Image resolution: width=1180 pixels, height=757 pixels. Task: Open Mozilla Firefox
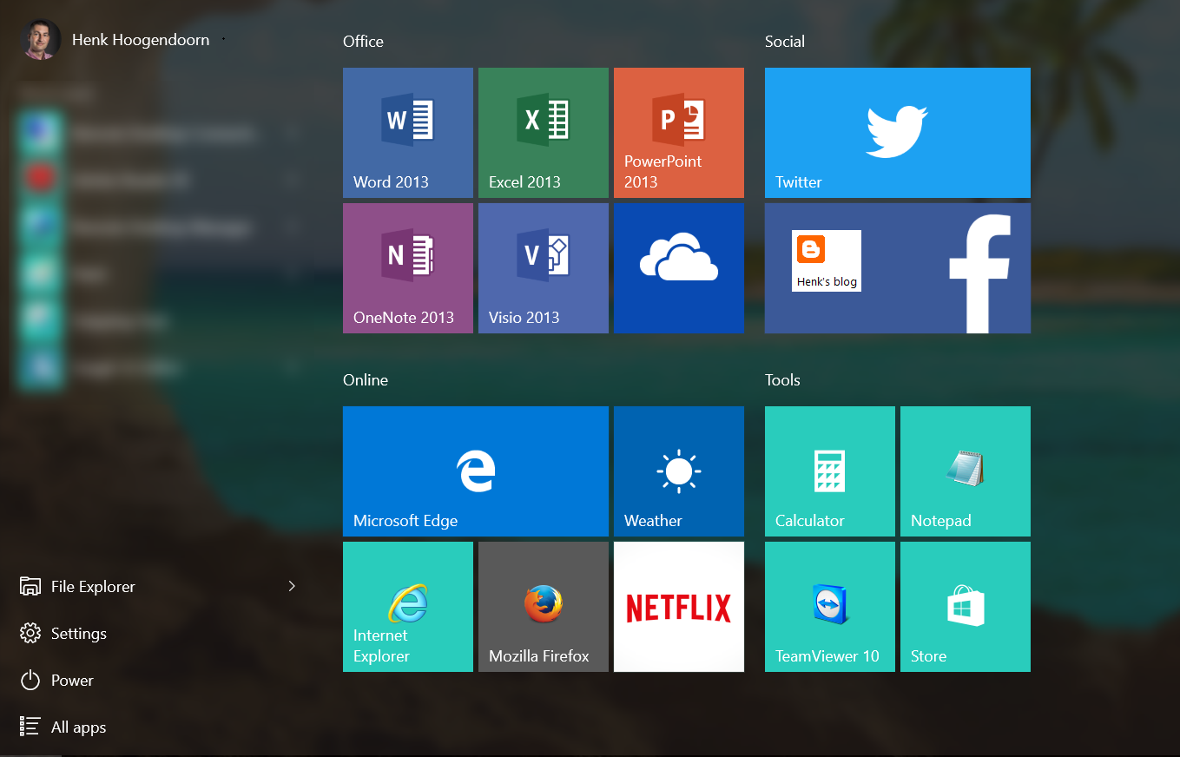[x=543, y=606]
